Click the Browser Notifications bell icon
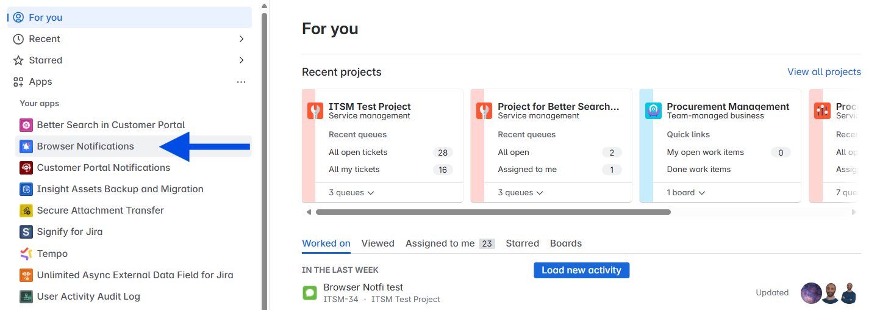This screenshot has height=310, width=891. (x=26, y=146)
